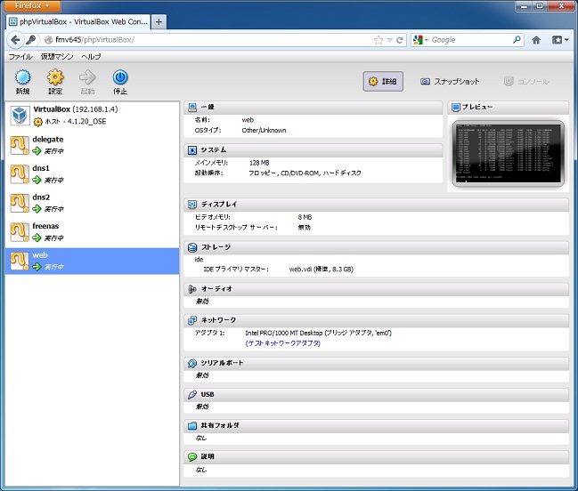Open the コンソール (Console) tab

[x=526, y=81]
